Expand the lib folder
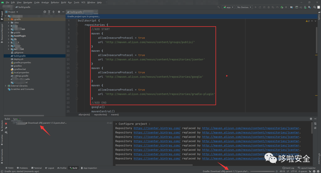 pyautogui.click(x=8, y=39)
